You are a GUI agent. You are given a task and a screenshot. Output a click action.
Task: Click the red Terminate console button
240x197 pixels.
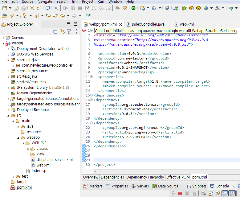coord(180,194)
